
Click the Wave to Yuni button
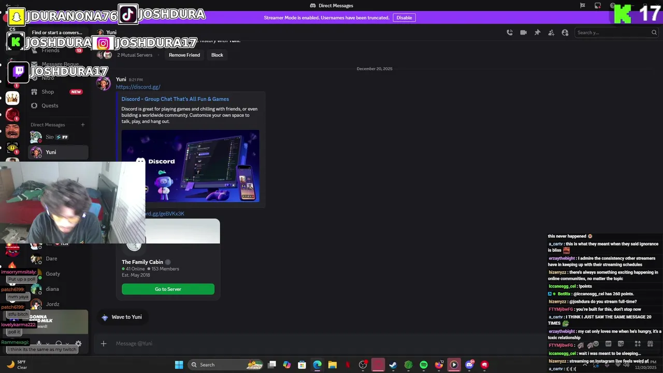(122, 317)
